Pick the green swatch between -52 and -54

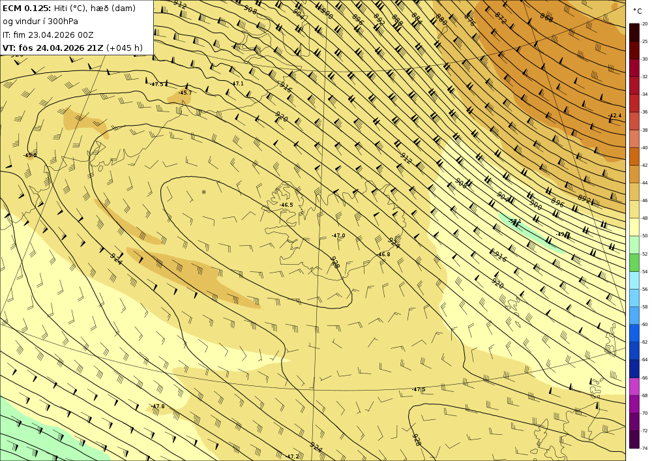coord(634,262)
